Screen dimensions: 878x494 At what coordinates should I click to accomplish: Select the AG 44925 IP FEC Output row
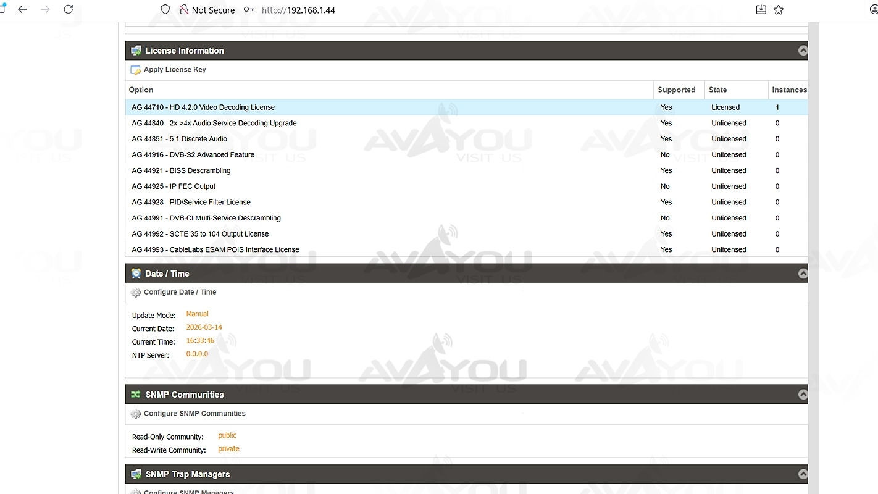174,186
